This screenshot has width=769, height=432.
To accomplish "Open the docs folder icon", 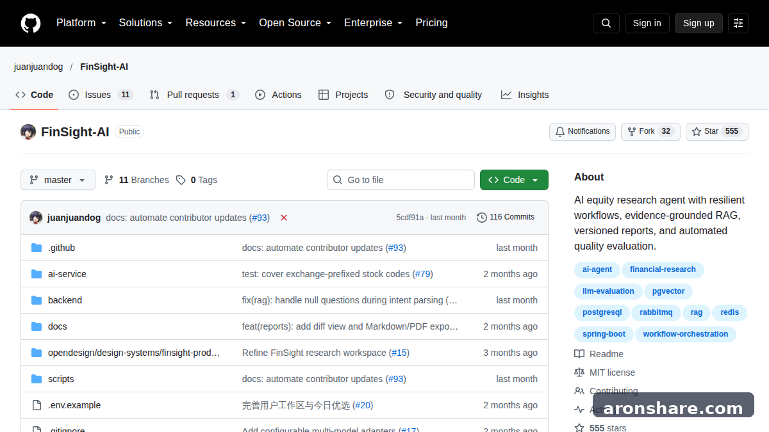I will (x=37, y=326).
